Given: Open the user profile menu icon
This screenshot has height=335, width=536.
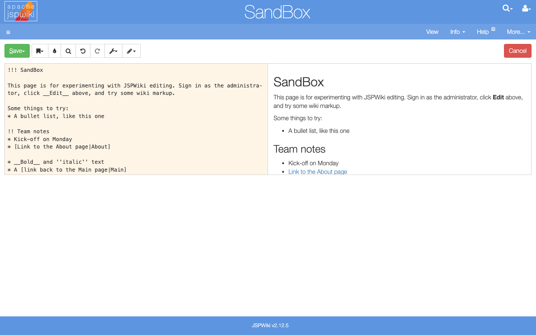Looking at the screenshot, I should point(526,8).
